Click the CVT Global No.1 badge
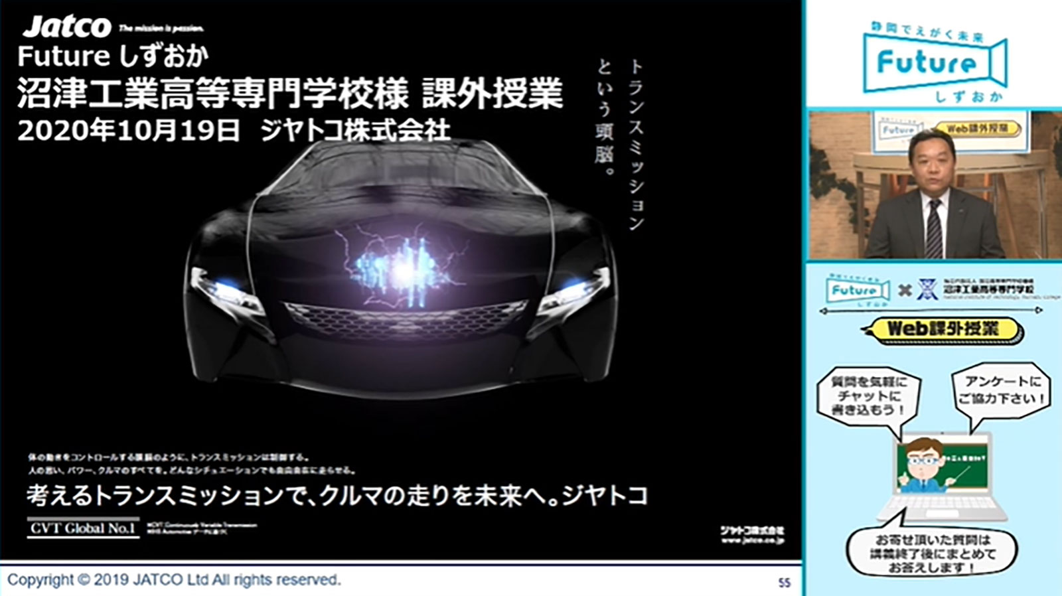This screenshot has width=1062, height=596. tap(83, 528)
